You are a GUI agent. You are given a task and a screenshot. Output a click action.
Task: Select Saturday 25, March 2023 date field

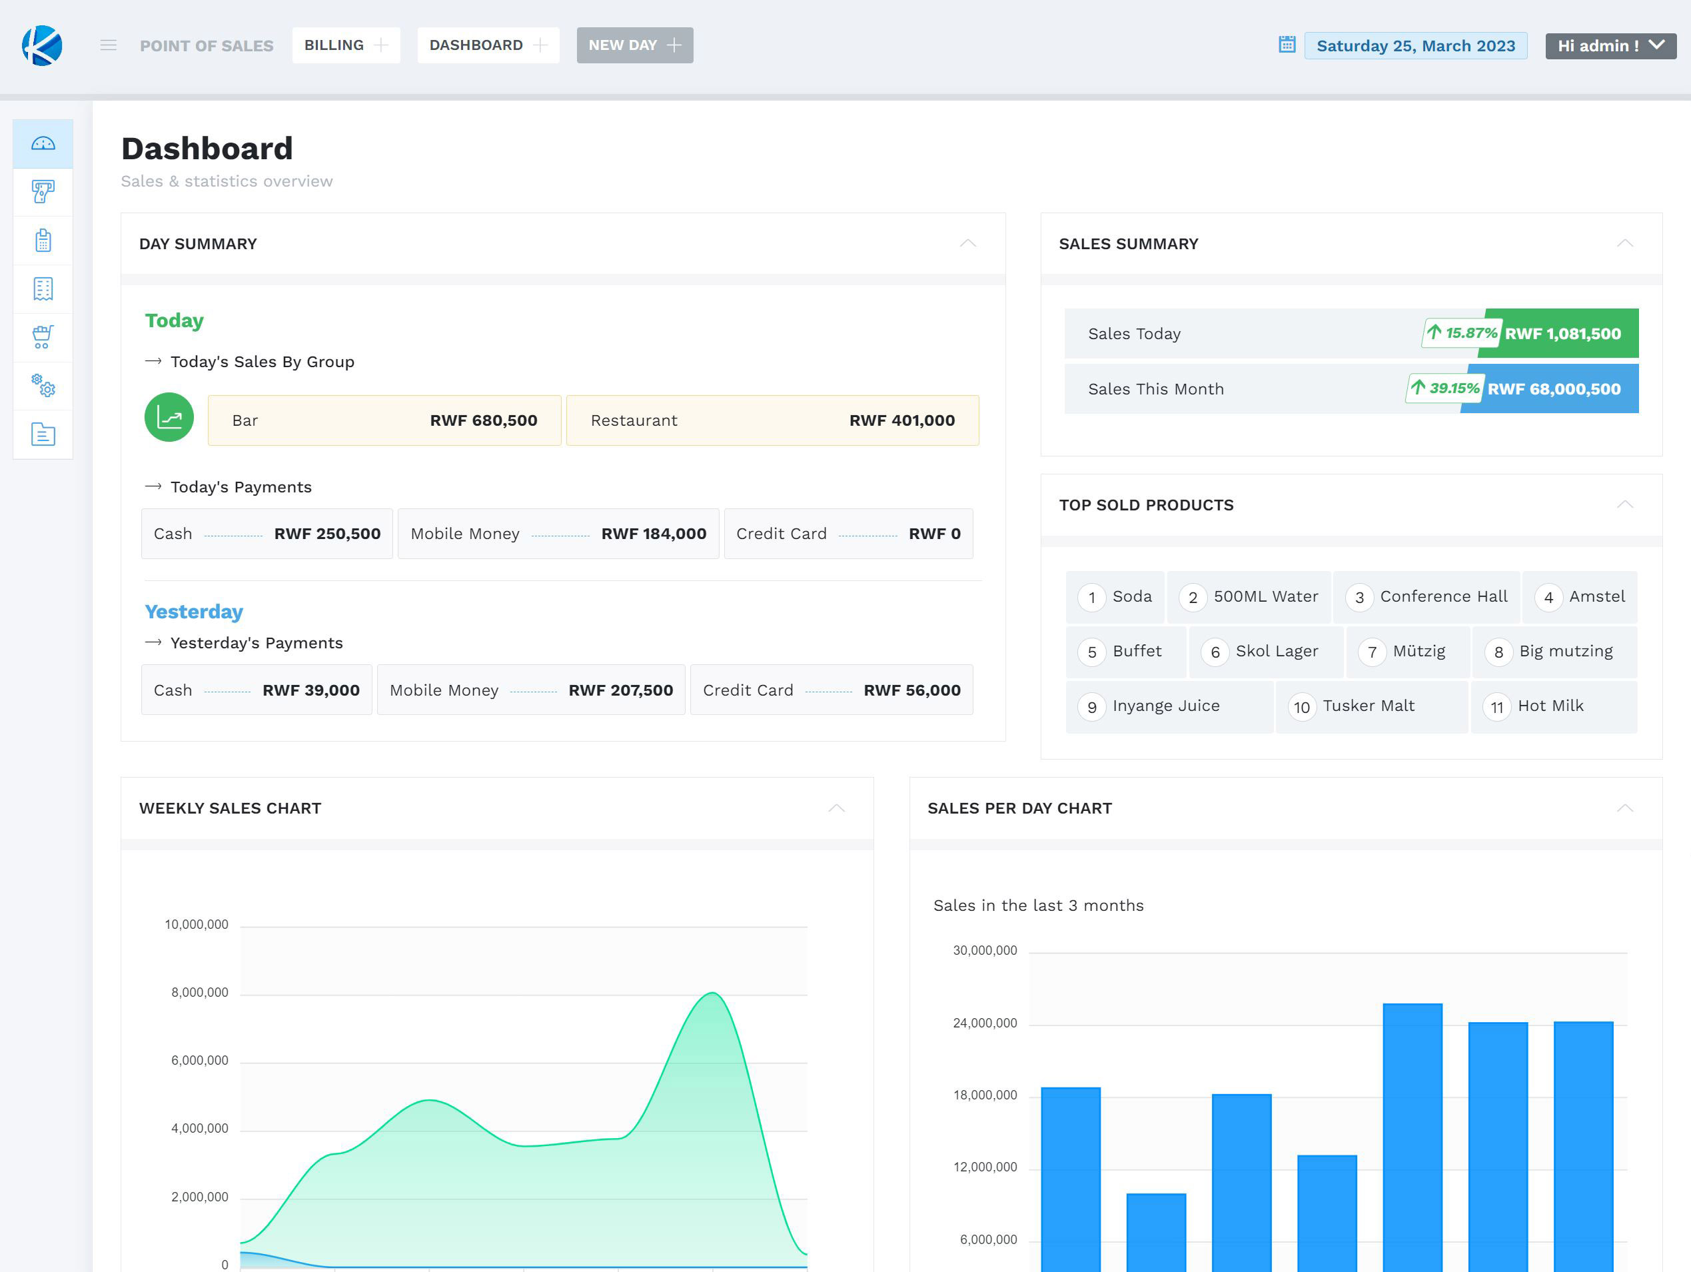click(x=1416, y=45)
